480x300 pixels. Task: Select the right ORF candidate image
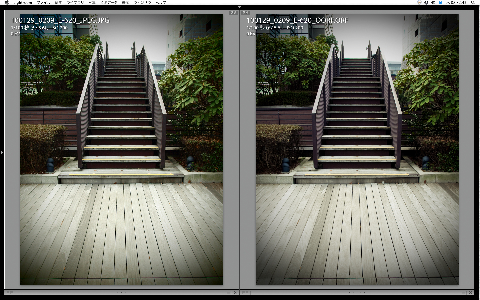pyautogui.click(x=357, y=149)
